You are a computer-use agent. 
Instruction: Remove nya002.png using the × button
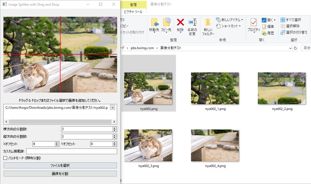[x=112, y=107]
